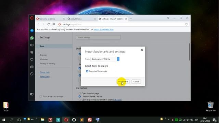This screenshot has height=123, width=219.
Task: Toggle the sidebar panel icon
Action: [32, 94]
